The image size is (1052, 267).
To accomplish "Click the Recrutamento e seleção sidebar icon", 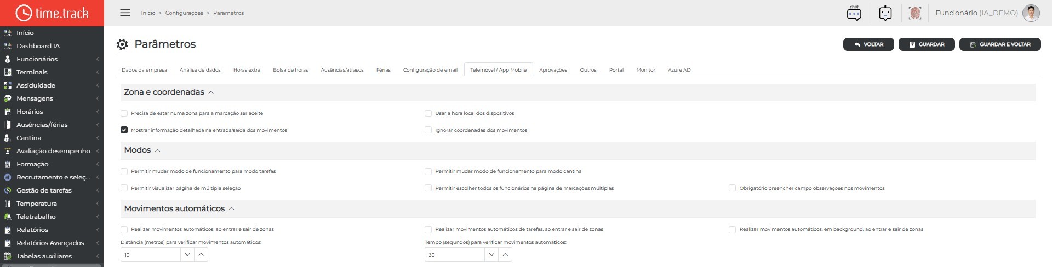I will click(x=8, y=177).
